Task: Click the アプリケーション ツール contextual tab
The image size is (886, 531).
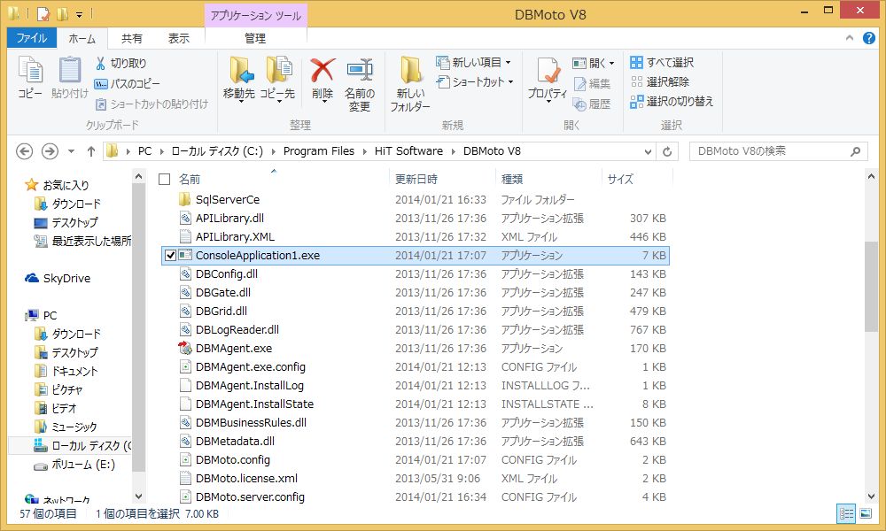Action: click(255, 16)
